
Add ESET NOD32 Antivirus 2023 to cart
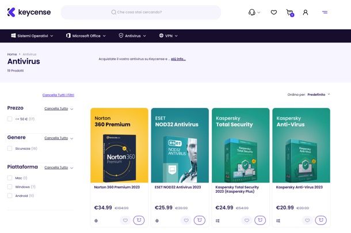(200, 220)
